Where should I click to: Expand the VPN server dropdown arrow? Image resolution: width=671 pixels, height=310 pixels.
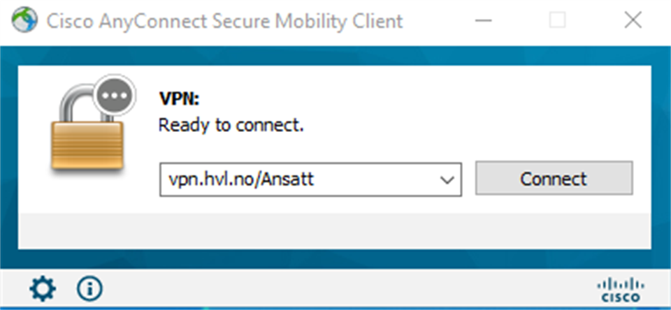447,179
